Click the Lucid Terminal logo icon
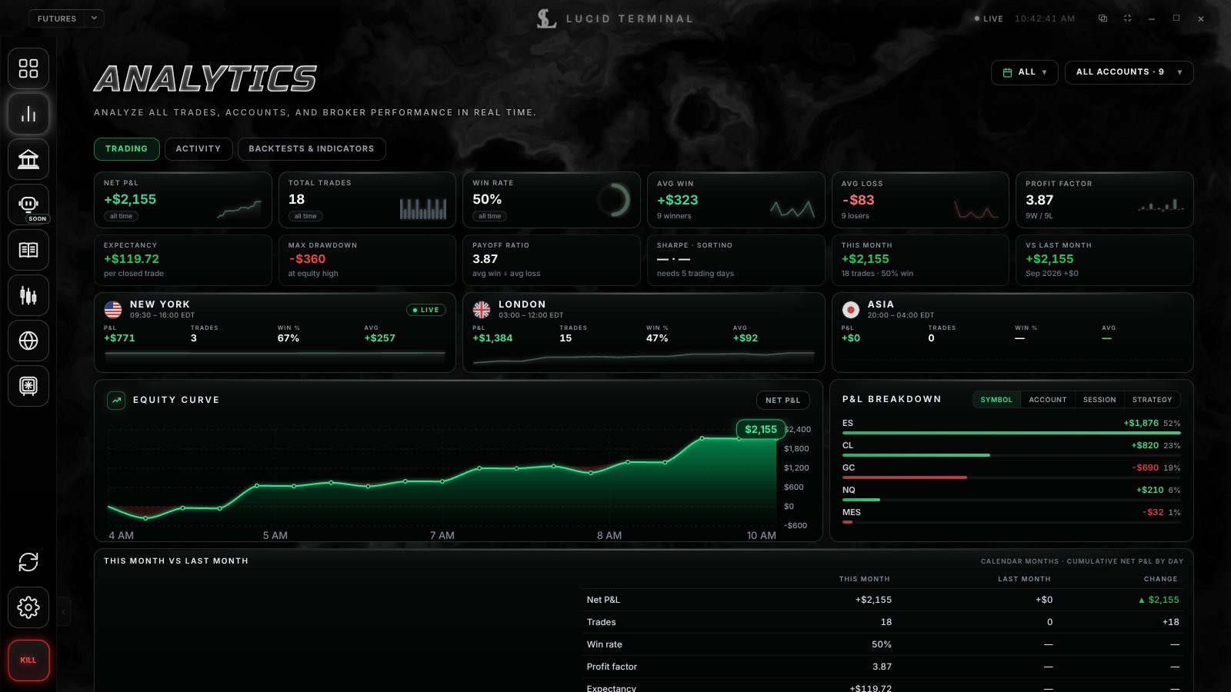The image size is (1231, 692). [x=546, y=18]
